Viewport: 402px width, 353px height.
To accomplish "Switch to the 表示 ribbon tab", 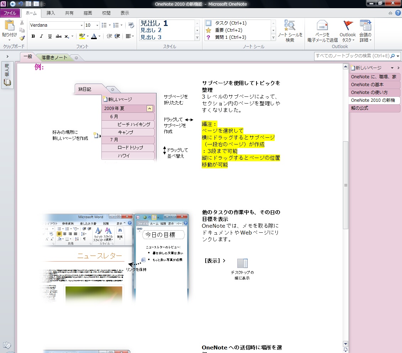I will point(125,13).
